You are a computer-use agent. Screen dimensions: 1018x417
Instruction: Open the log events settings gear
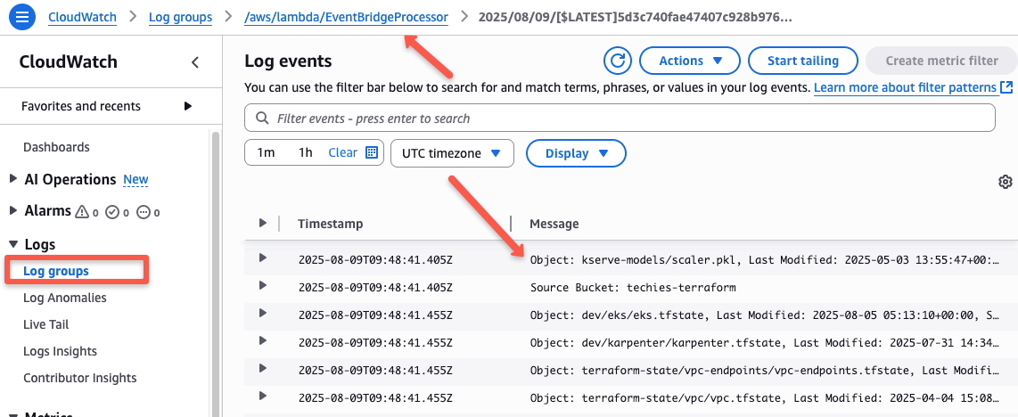tap(1005, 182)
